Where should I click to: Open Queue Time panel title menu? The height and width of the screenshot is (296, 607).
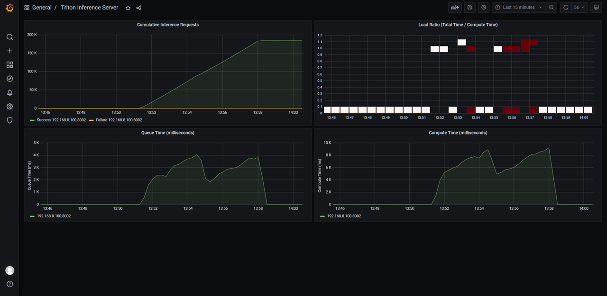(168, 133)
